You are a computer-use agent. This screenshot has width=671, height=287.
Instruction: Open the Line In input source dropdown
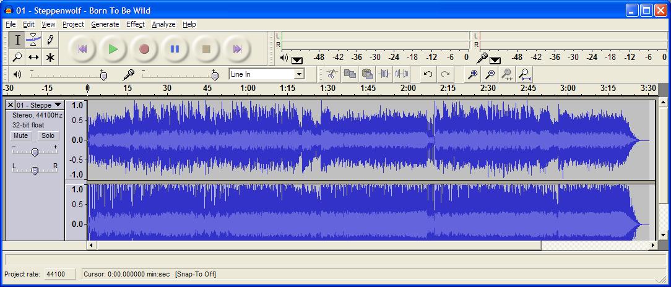299,74
